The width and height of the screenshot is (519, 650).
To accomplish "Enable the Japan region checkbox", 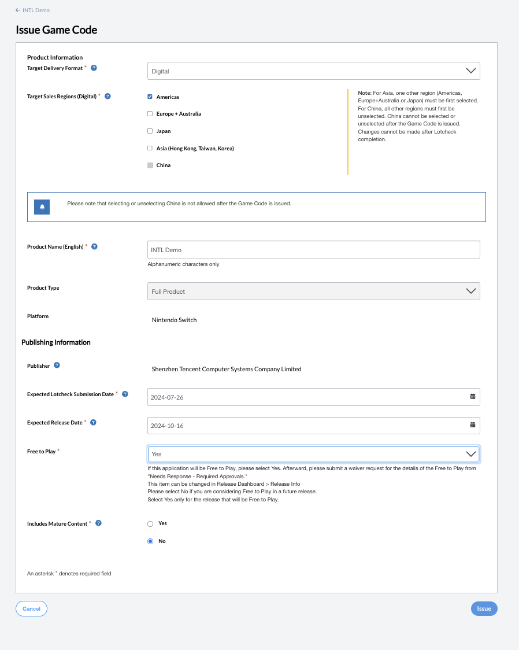I will pyautogui.click(x=150, y=131).
